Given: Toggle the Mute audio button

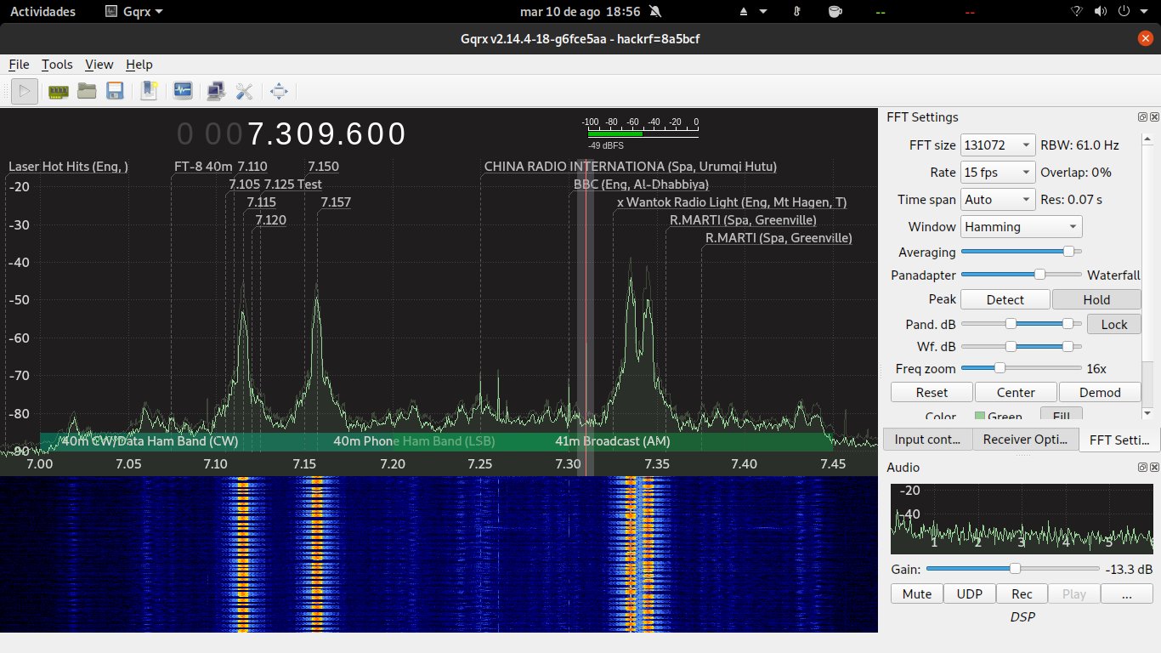Looking at the screenshot, I should tap(916, 593).
